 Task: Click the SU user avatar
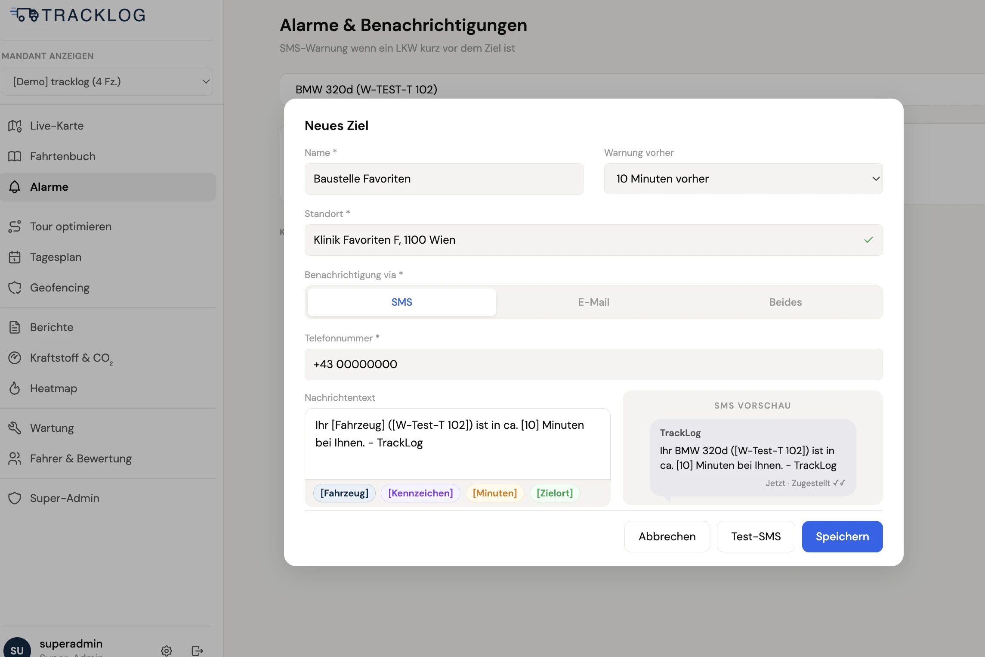point(17,649)
